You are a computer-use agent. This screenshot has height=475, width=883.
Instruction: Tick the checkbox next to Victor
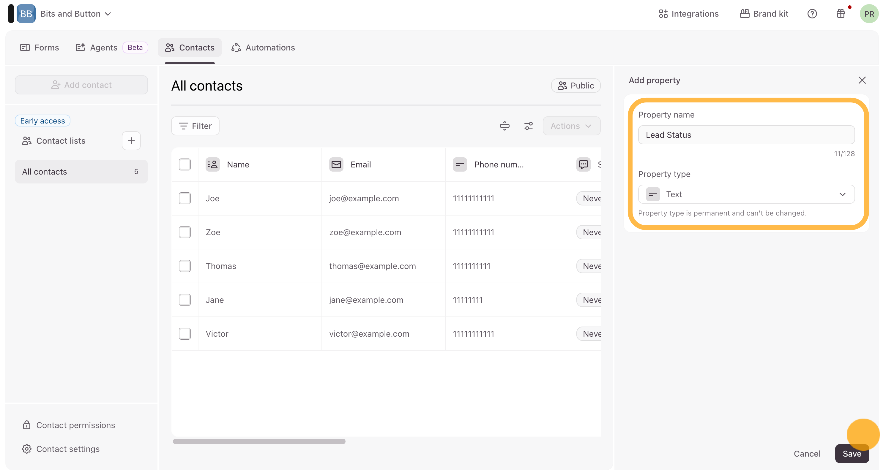tap(185, 334)
